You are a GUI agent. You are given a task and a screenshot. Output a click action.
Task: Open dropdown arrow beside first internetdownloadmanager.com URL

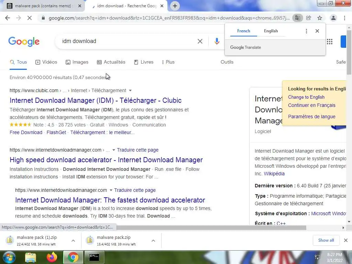113,150
